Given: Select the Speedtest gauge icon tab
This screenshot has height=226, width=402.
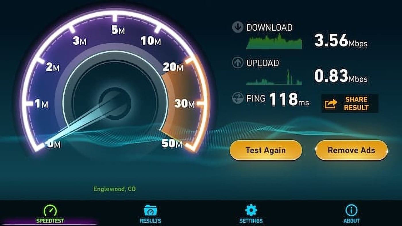Looking at the screenshot, I should (50, 211).
